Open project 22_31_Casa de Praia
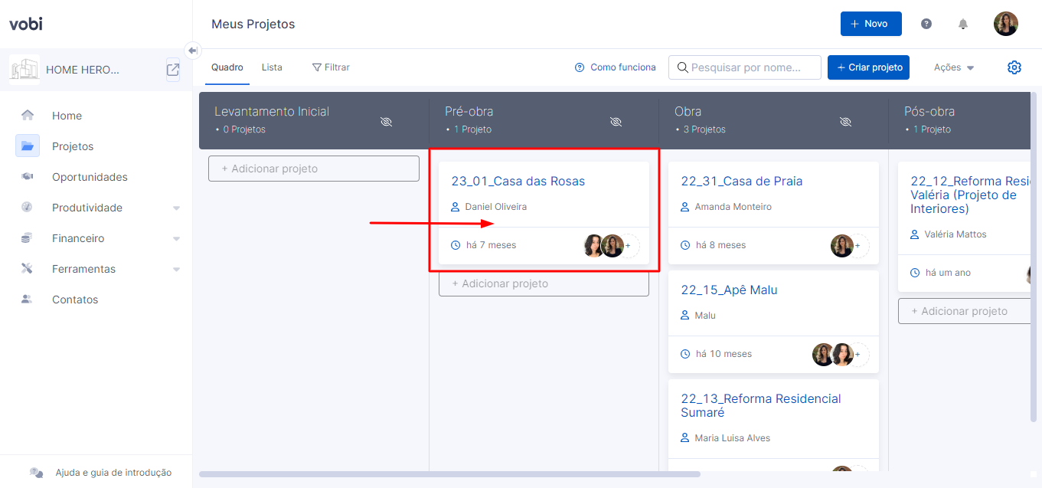This screenshot has width=1042, height=488. coord(742,182)
